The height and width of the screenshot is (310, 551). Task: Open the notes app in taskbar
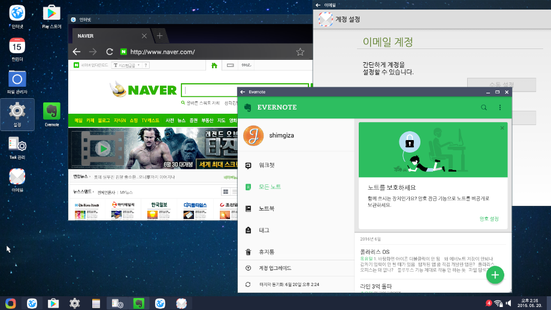click(x=96, y=303)
